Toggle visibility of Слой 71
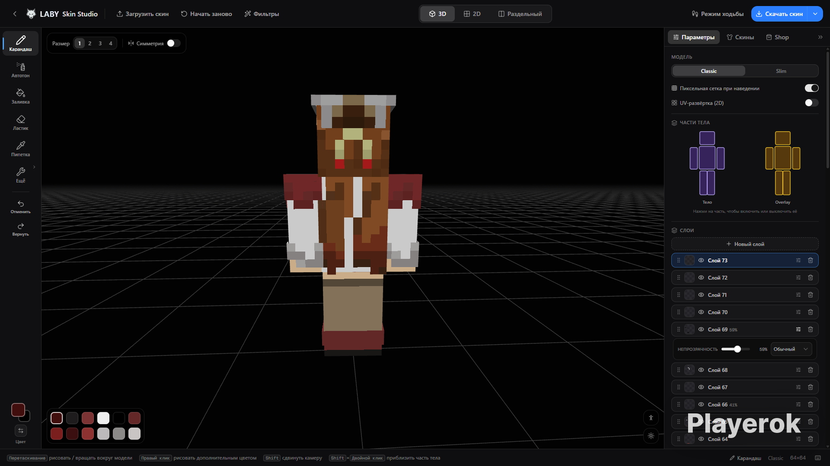Viewport: 830px width, 466px height. click(x=701, y=295)
